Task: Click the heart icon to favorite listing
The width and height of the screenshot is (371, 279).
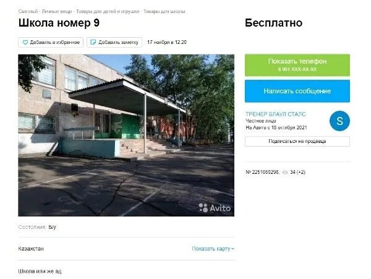Action: click(25, 42)
